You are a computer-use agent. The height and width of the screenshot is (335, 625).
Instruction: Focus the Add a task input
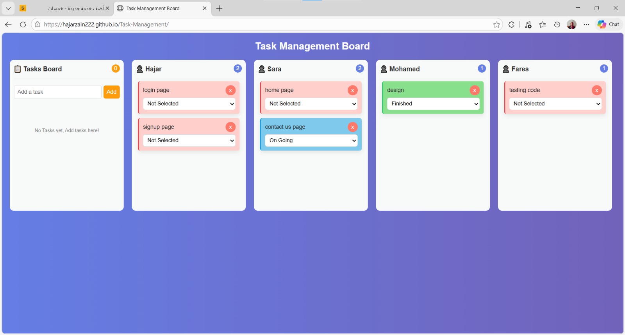[58, 92]
